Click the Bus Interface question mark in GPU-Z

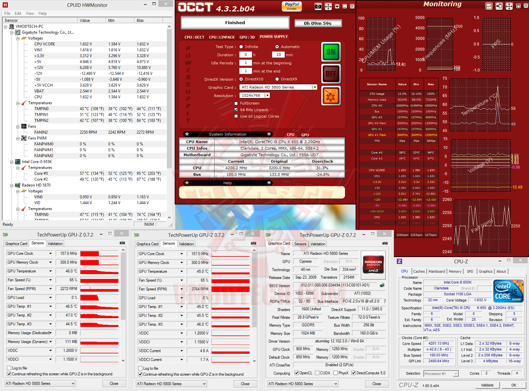pos(385,301)
